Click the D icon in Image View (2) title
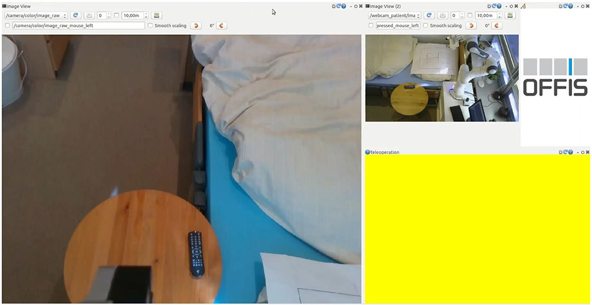Image resolution: width=592 pixels, height=305 pixels. pyautogui.click(x=489, y=6)
